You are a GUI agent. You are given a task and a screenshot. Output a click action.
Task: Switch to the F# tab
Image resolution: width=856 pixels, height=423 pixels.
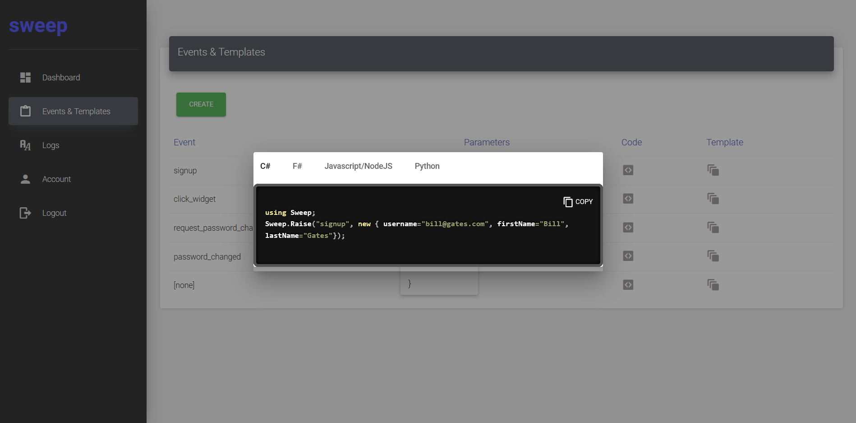coord(297,166)
